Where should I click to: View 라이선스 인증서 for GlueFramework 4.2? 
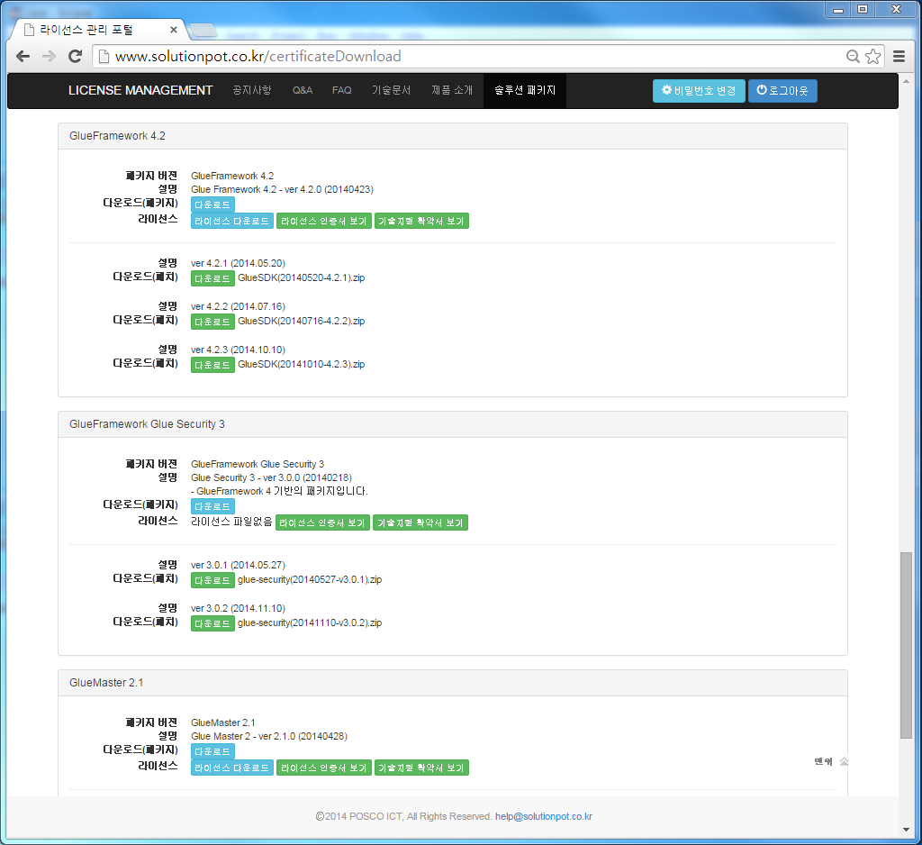(324, 222)
